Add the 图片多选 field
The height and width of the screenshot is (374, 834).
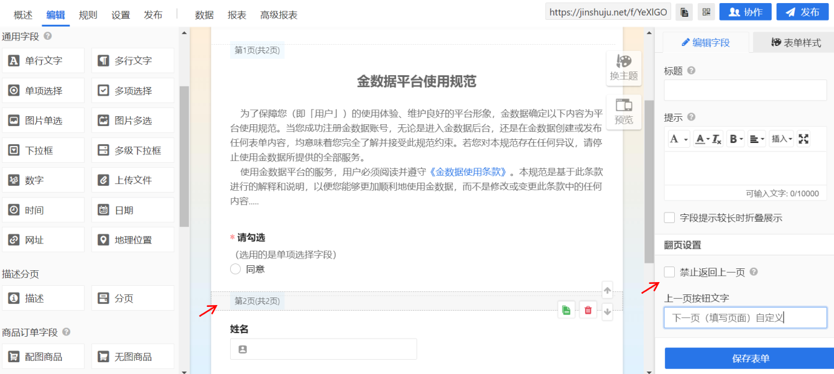coord(132,121)
